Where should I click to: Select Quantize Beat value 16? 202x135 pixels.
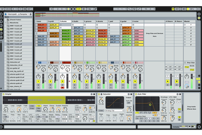(158, 121)
